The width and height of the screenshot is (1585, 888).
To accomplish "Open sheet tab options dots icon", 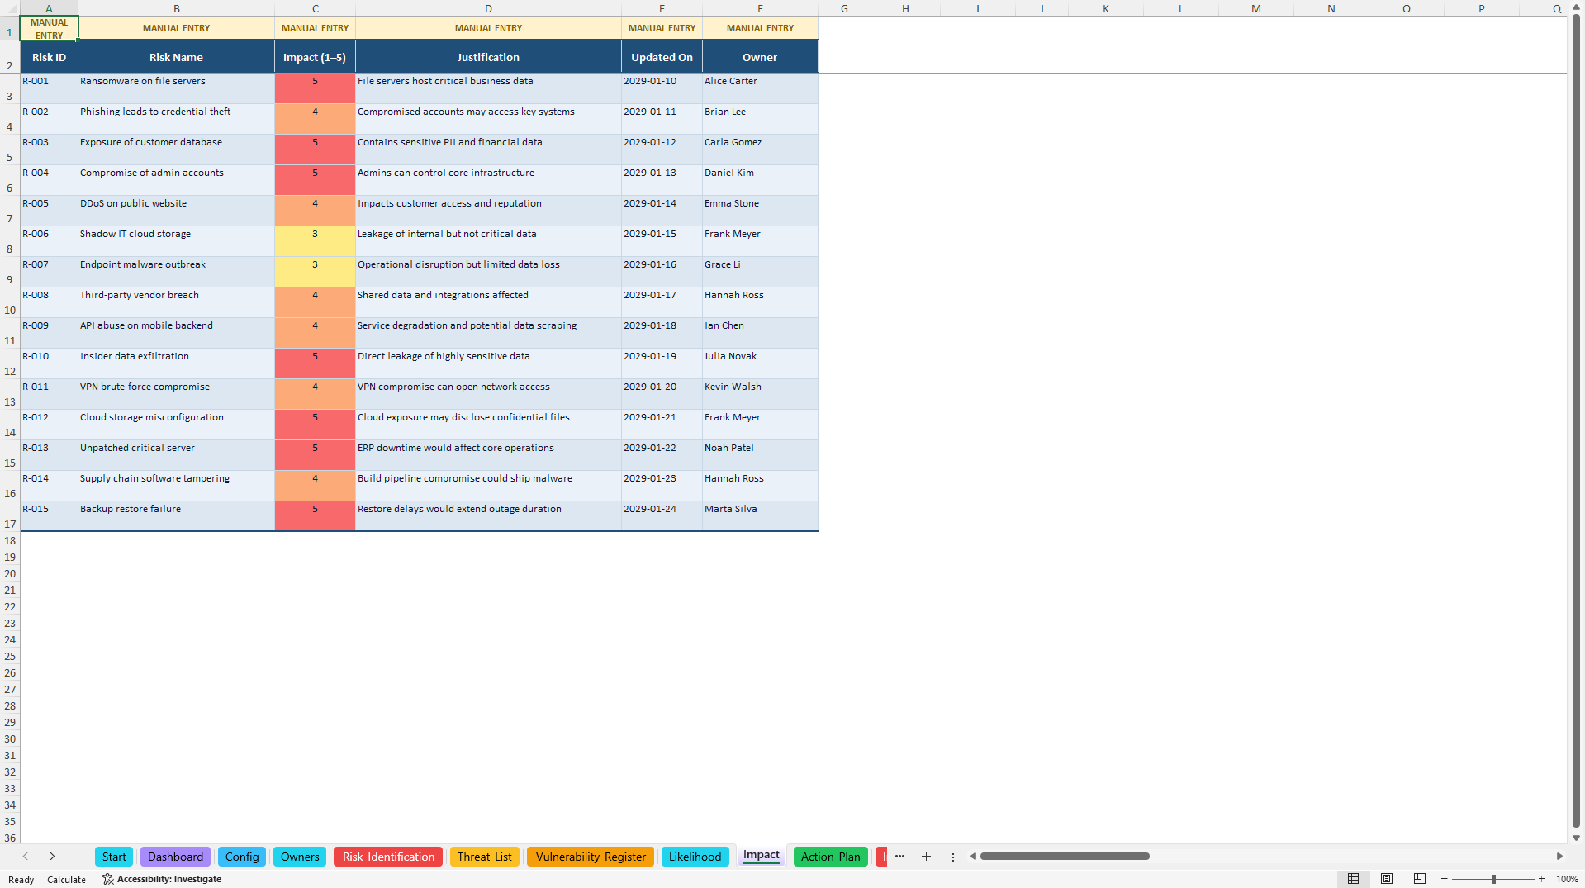I will click(952, 857).
